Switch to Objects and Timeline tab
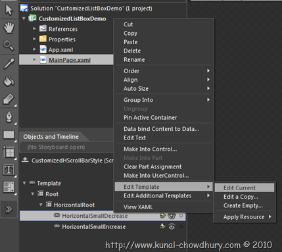 (x=51, y=137)
